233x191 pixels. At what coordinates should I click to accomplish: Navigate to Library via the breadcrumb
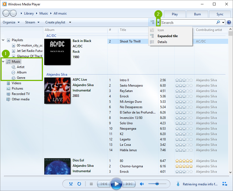tap(29, 13)
